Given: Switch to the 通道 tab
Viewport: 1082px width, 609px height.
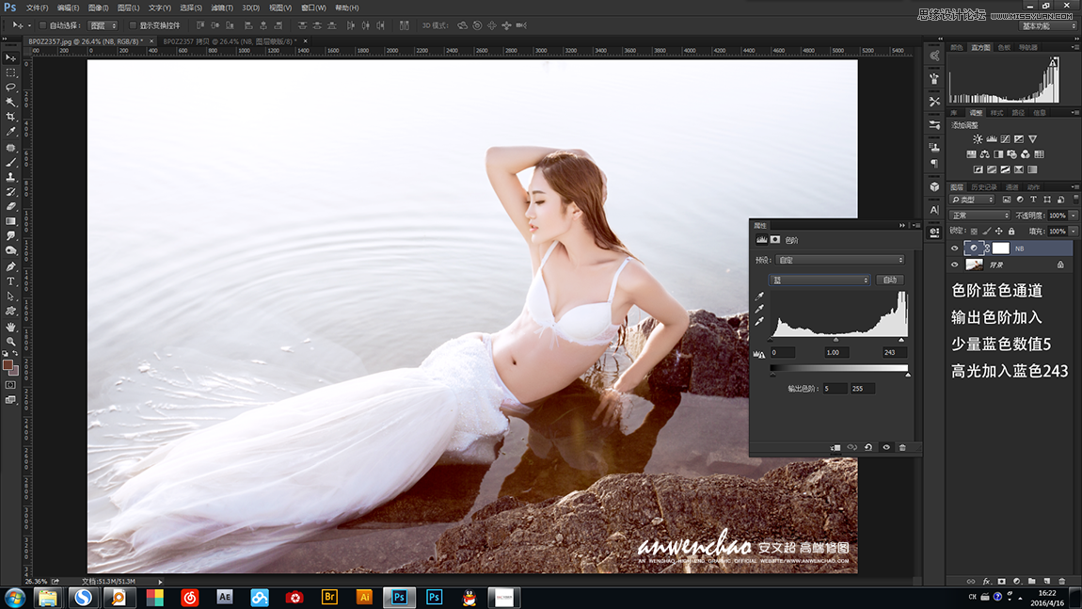Looking at the screenshot, I should [1011, 187].
